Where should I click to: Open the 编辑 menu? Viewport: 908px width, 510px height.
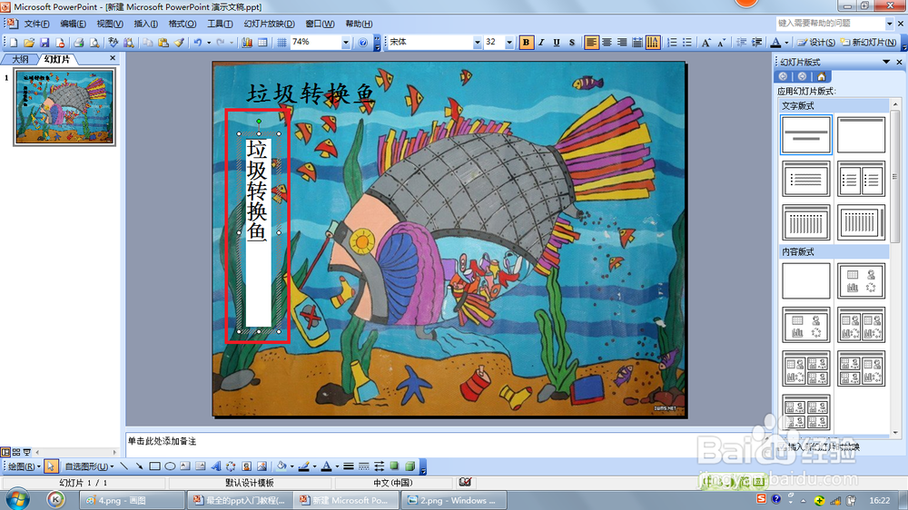click(73, 24)
